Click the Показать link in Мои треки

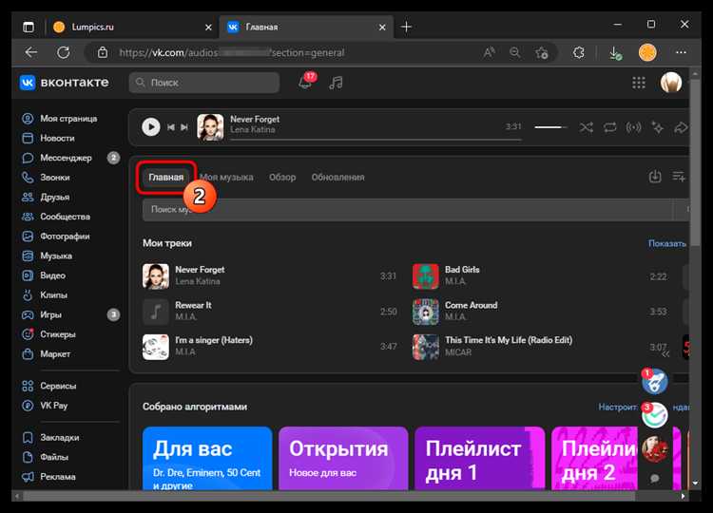click(667, 243)
